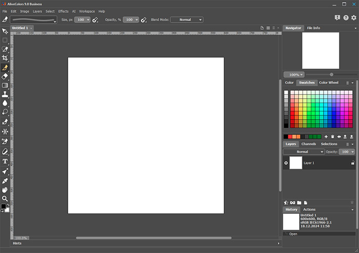Open the AI menu
This screenshot has height=253, width=359.
[74, 11]
